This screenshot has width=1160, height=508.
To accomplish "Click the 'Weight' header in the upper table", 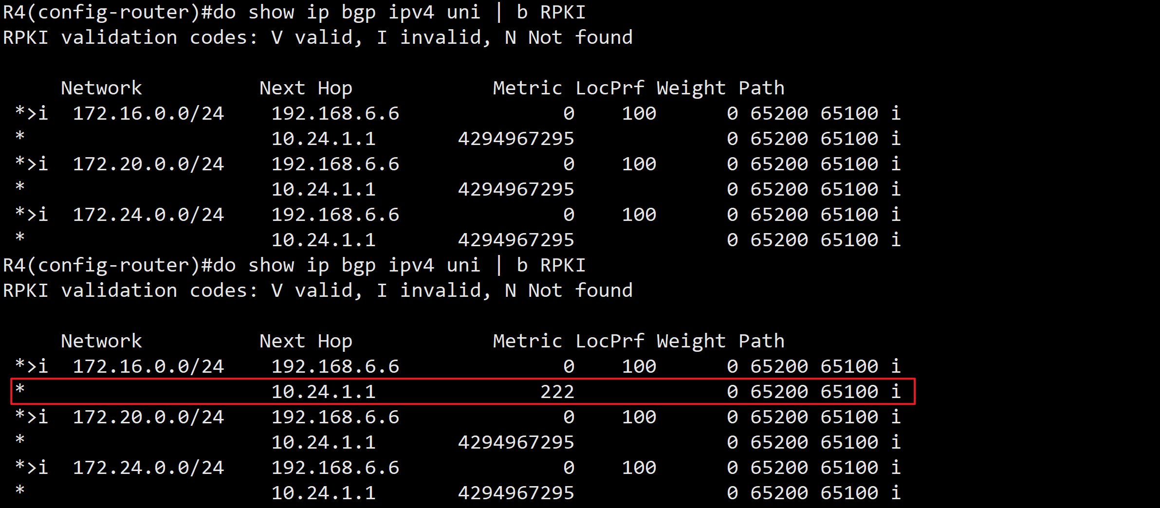I will point(691,89).
